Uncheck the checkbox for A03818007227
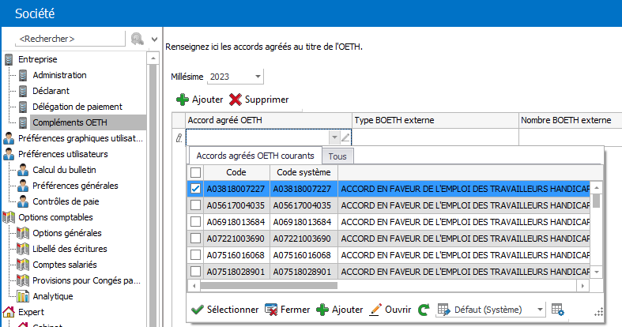Viewport: 622px width, 327px height. click(x=195, y=189)
